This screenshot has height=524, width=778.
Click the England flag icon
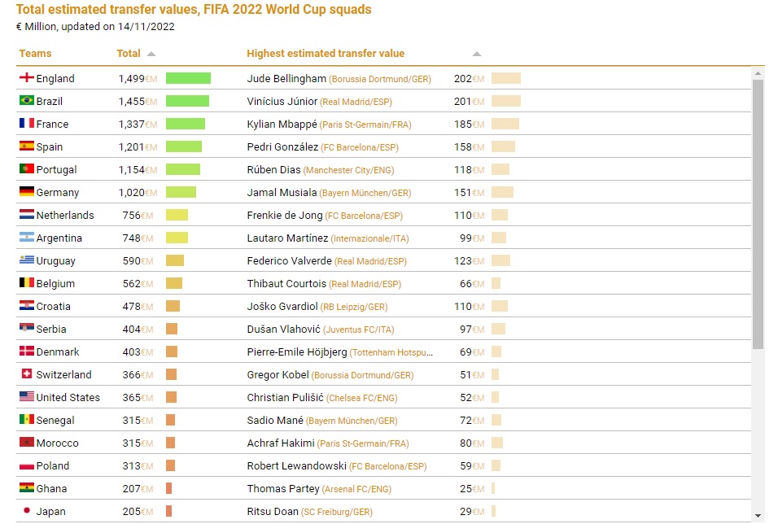pos(26,78)
